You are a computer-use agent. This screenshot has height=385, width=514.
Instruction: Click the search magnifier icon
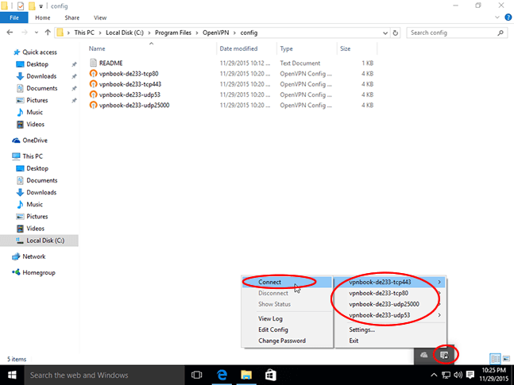[x=500, y=33]
